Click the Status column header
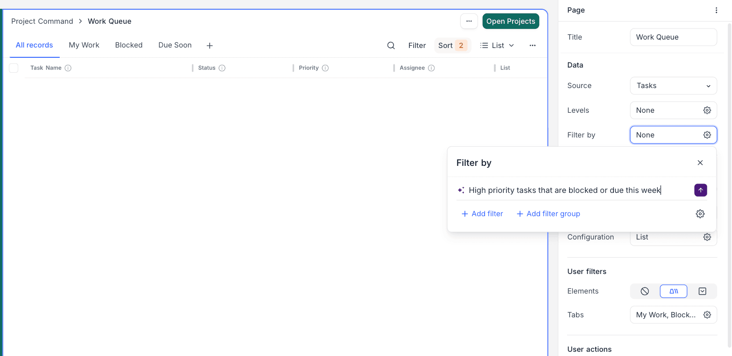Image resolution: width=732 pixels, height=356 pixels. click(207, 68)
